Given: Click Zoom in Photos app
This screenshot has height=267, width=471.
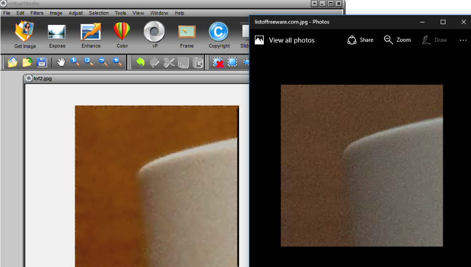Looking at the screenshot, I should tap(397, 40).
